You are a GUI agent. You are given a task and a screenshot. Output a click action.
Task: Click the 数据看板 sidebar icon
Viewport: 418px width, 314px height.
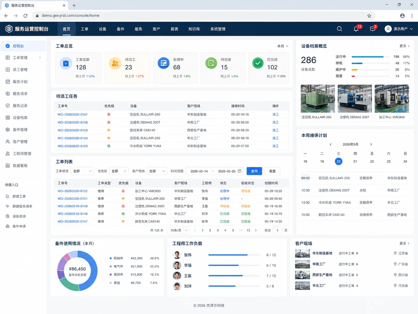pos(8,165)
